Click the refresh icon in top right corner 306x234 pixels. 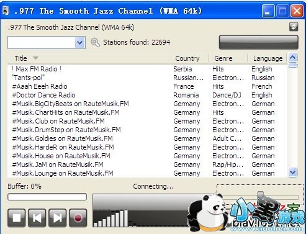(x=294, y=27)
